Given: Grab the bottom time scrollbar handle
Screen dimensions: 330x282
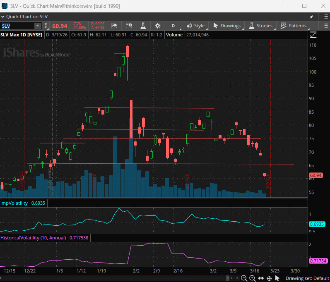Looking at the screenshot, I should (228, 278).
